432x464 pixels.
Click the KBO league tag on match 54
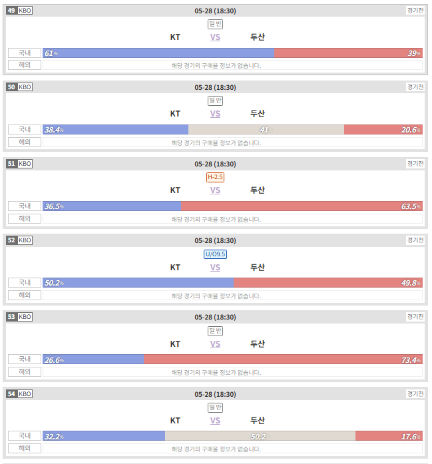tap(25, 394)
